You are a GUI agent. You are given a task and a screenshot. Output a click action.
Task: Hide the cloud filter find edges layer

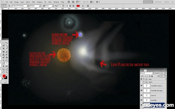pos(141,90)
